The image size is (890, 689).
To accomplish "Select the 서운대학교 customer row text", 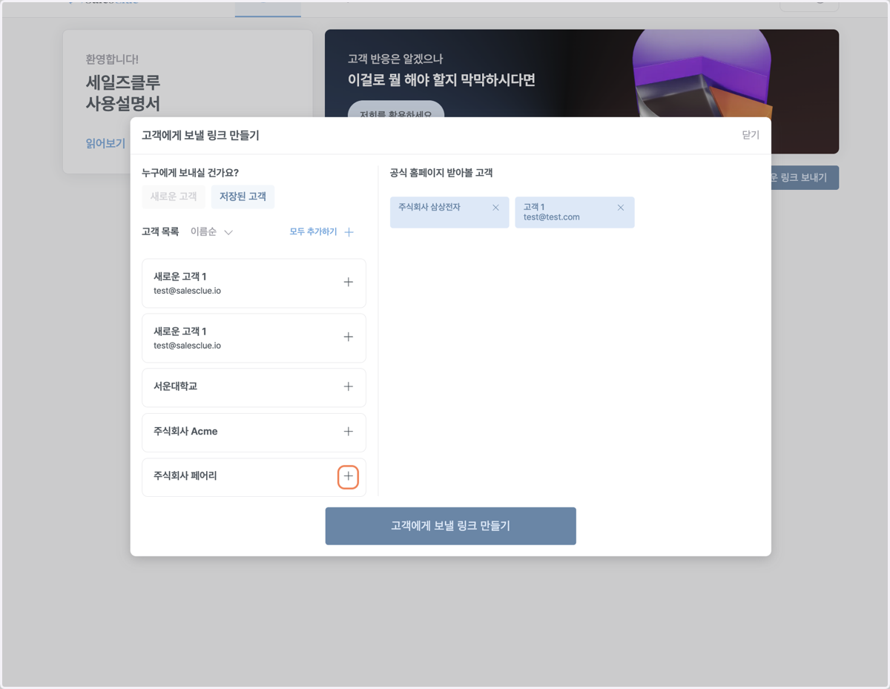I will [x=175, y=386].
